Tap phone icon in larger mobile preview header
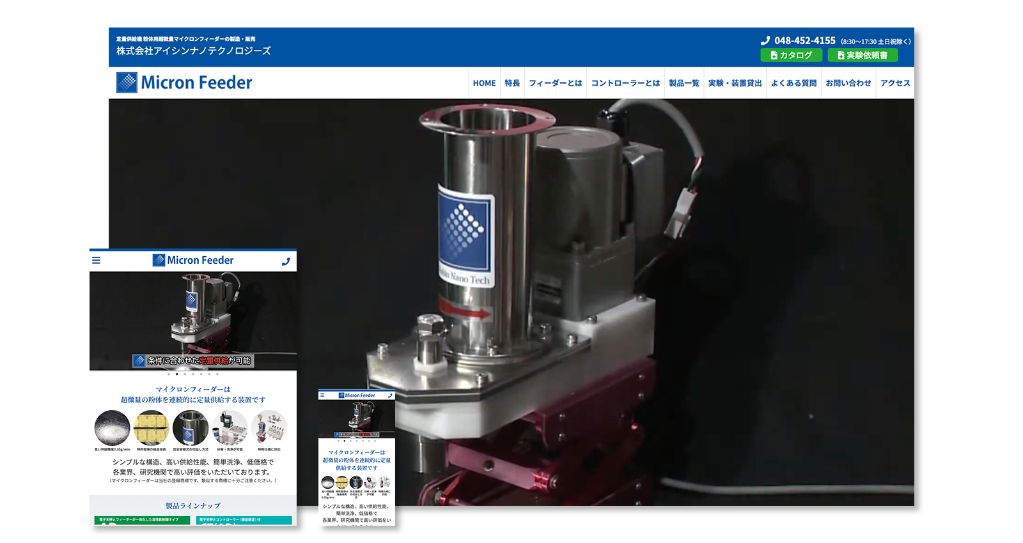Image resolution: width=1023 pixels, height=543 pixels. [x=286, y=261]
